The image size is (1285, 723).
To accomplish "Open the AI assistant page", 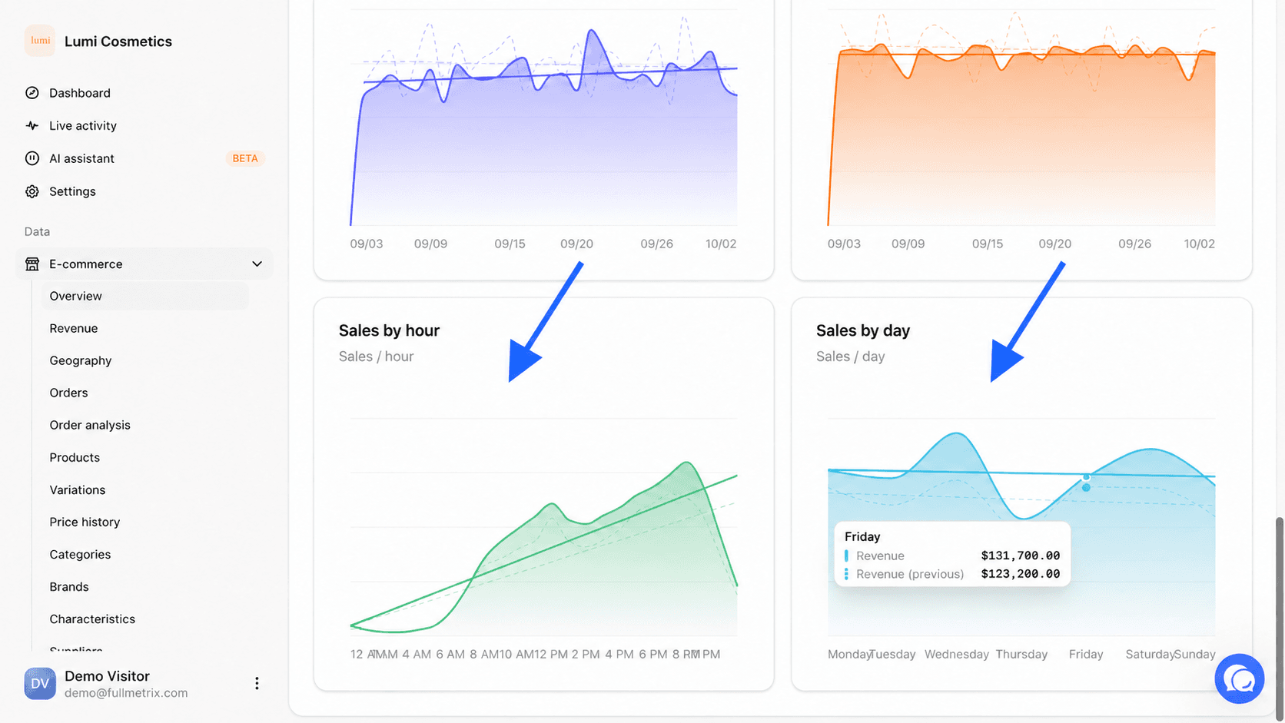I will [81, 158].
